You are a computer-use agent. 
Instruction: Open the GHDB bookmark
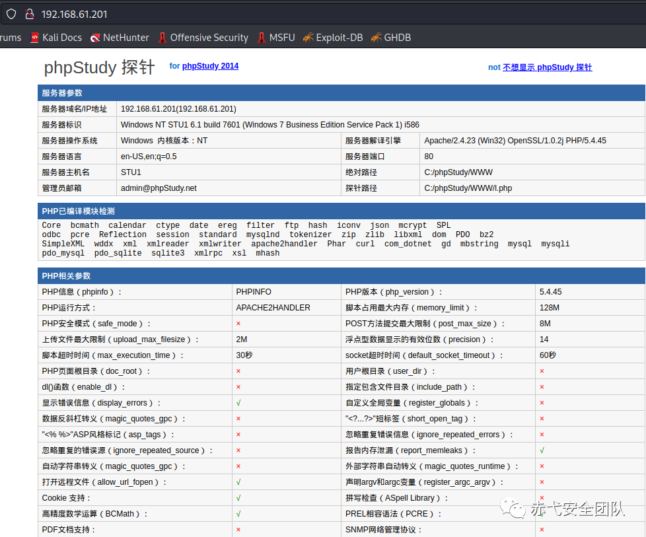click(391, 38)
